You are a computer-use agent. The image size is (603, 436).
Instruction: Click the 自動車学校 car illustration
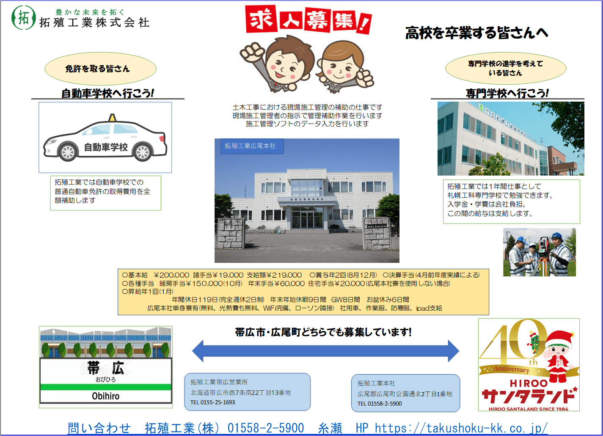pyautogui.click(x=105, y=138)
